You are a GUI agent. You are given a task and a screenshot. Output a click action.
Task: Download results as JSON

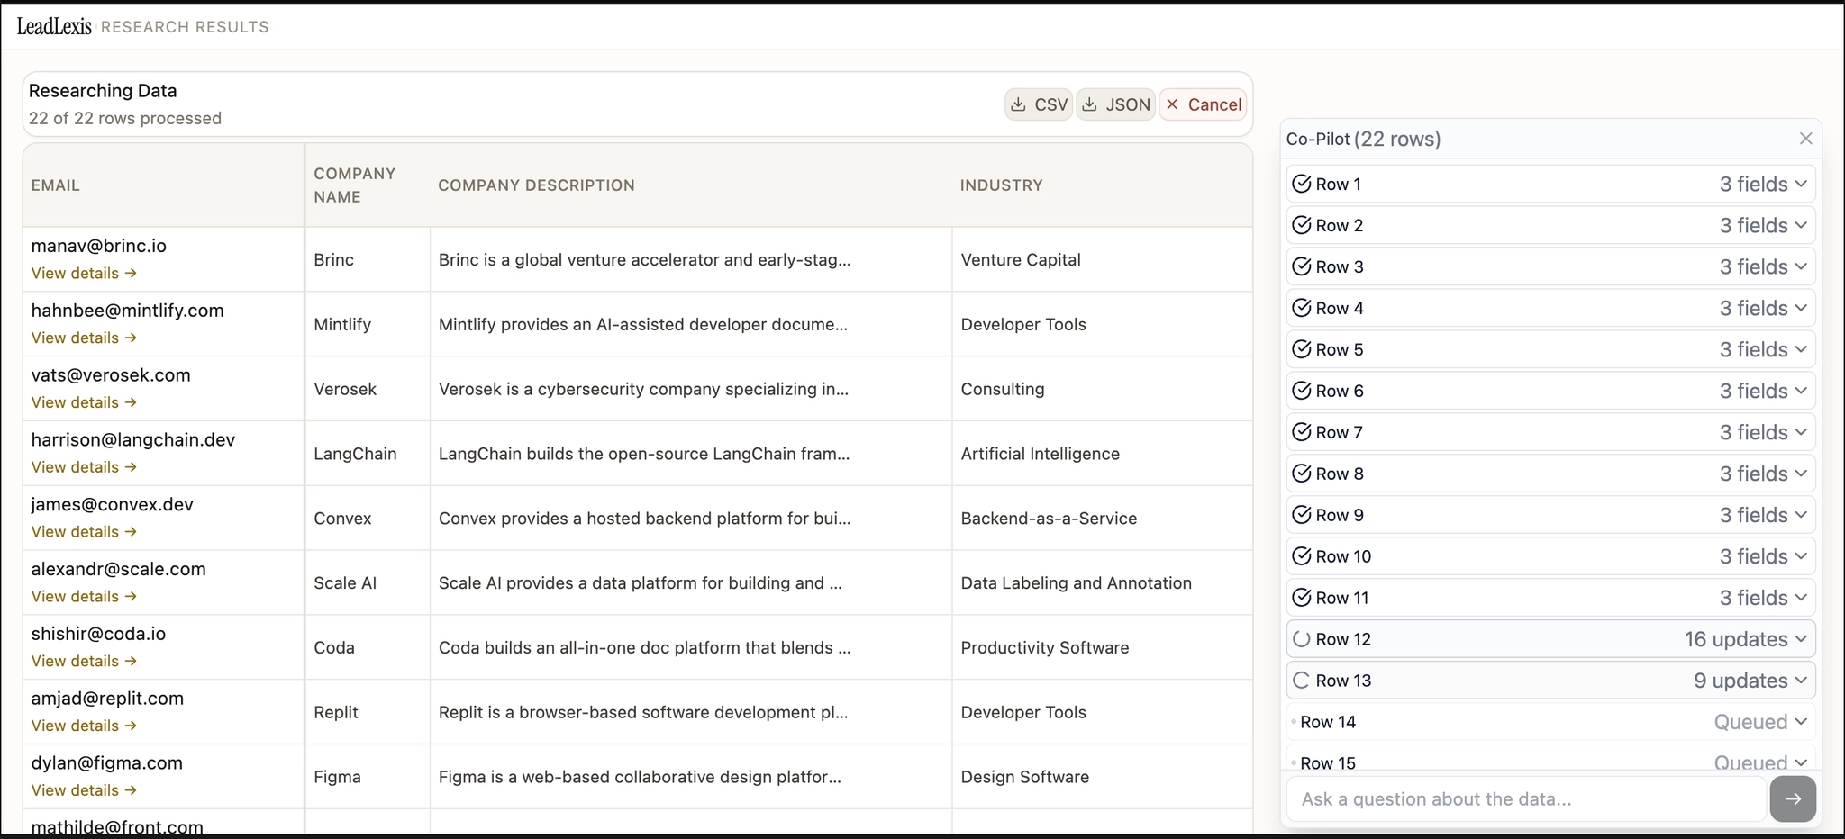1115,104
